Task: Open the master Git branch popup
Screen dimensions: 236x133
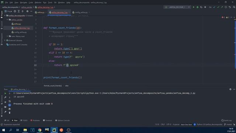Action: [x=228, y=125]
